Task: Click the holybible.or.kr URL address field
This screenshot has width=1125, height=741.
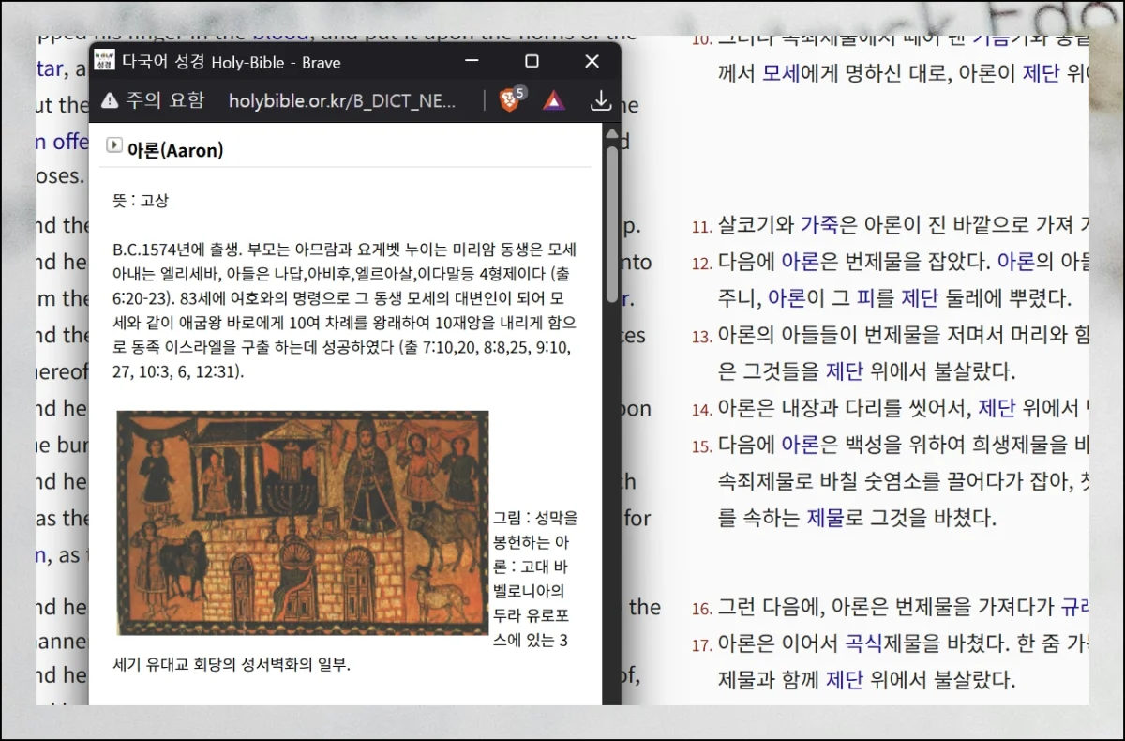Action: [x=342, y=100]
